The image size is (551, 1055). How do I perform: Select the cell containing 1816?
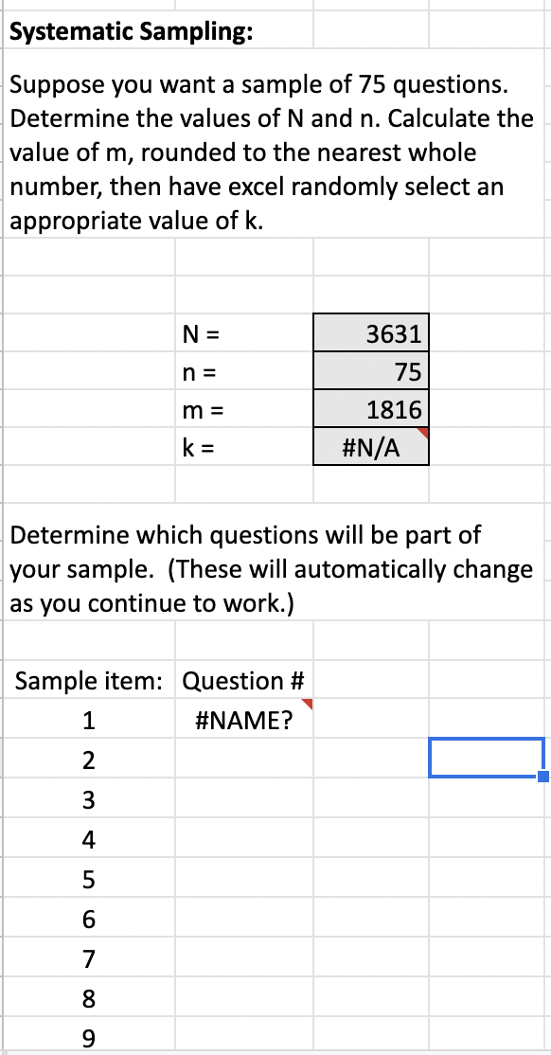(x=371, y=408)
